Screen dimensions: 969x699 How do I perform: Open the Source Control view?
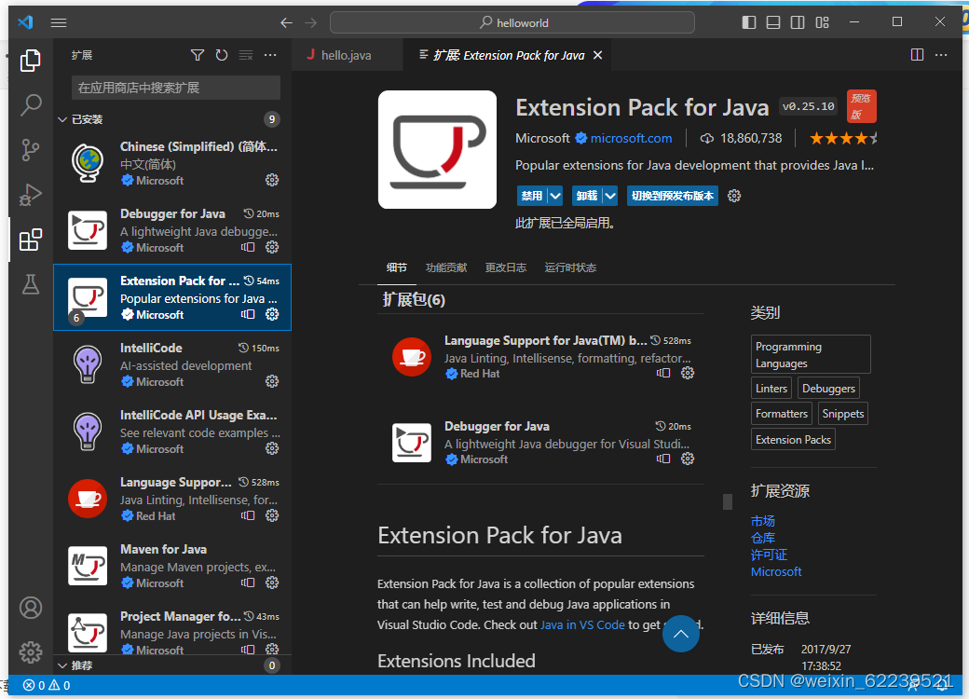[30, 150]
